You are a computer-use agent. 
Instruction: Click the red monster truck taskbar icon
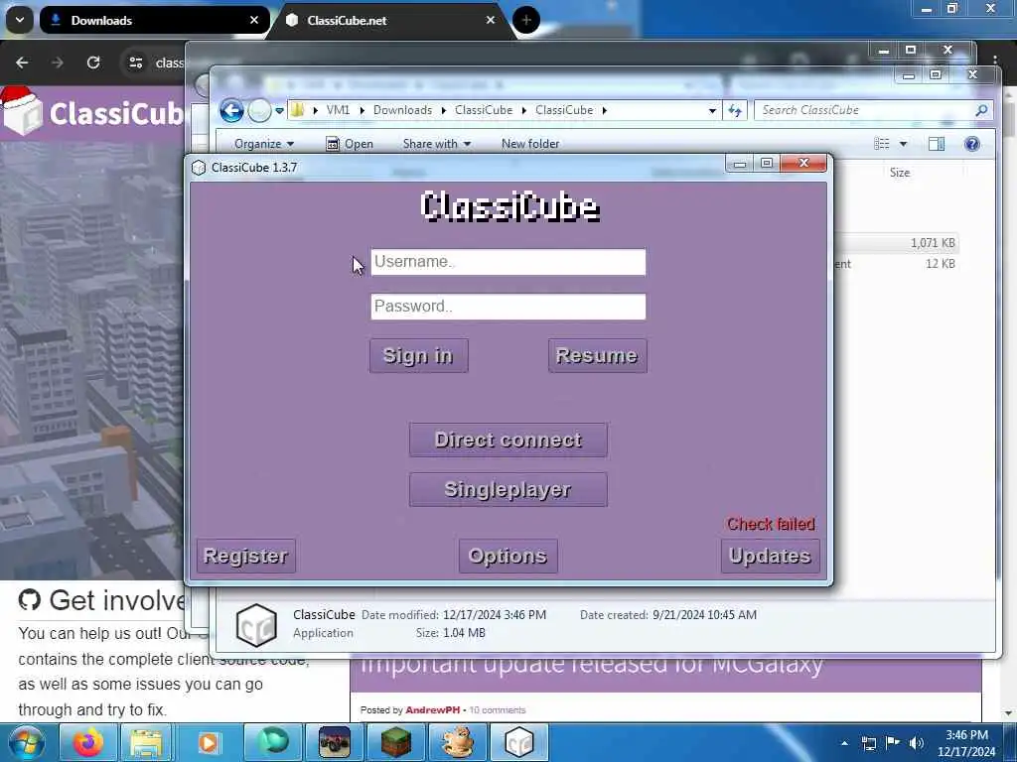click(335, 742)
